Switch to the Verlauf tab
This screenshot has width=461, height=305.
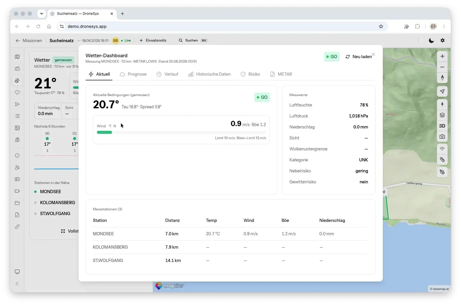point(167,74)
